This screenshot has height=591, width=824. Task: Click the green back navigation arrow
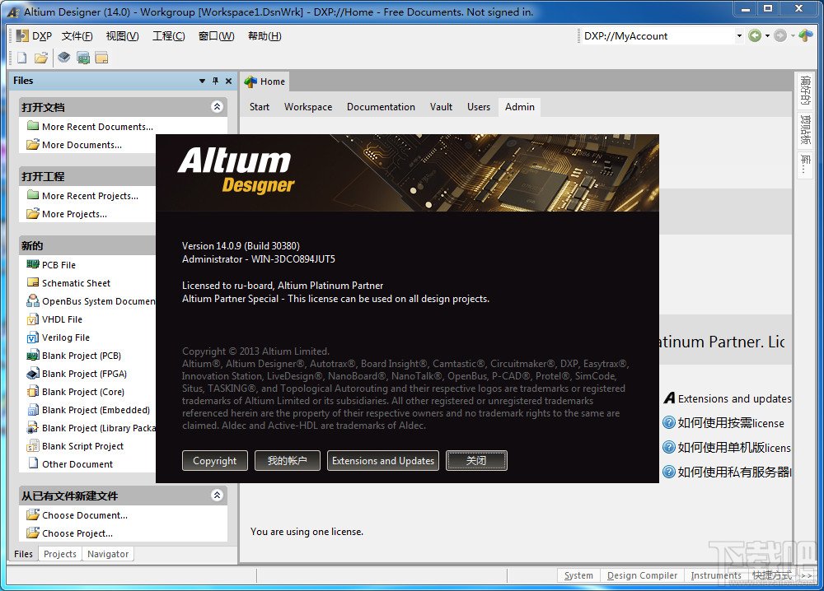click(x=755, y=35)
